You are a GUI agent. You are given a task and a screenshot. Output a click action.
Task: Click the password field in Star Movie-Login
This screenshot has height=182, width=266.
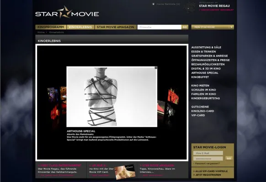208,158
